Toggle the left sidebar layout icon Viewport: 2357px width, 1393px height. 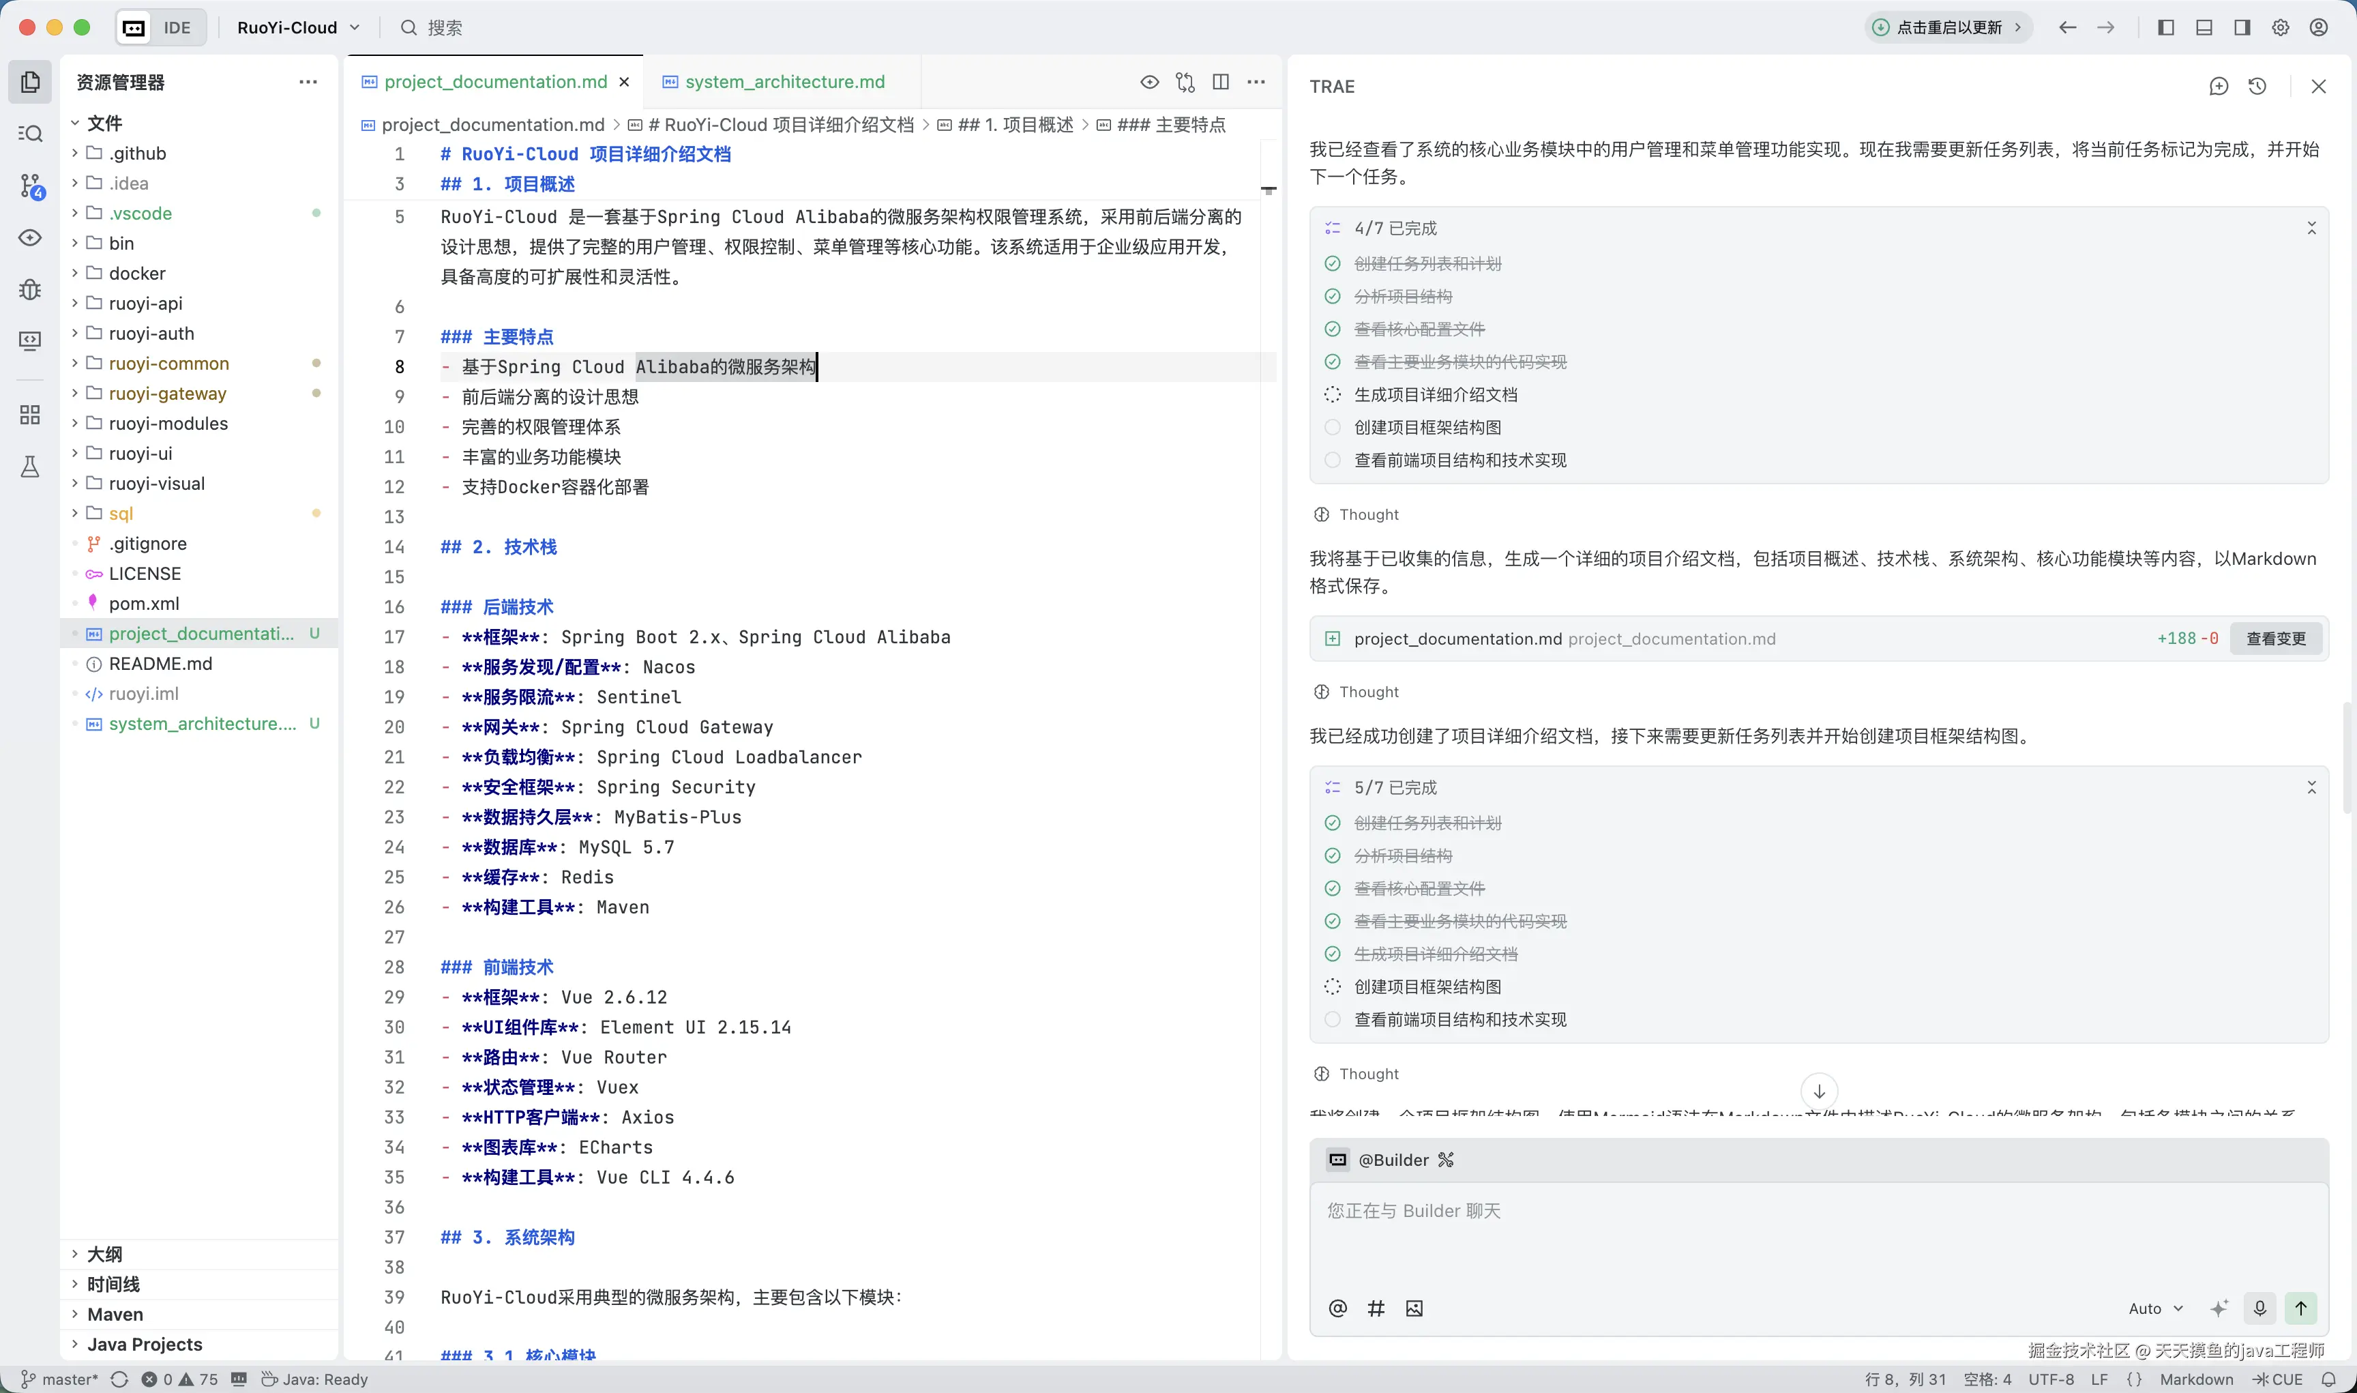pos(2165,28)
